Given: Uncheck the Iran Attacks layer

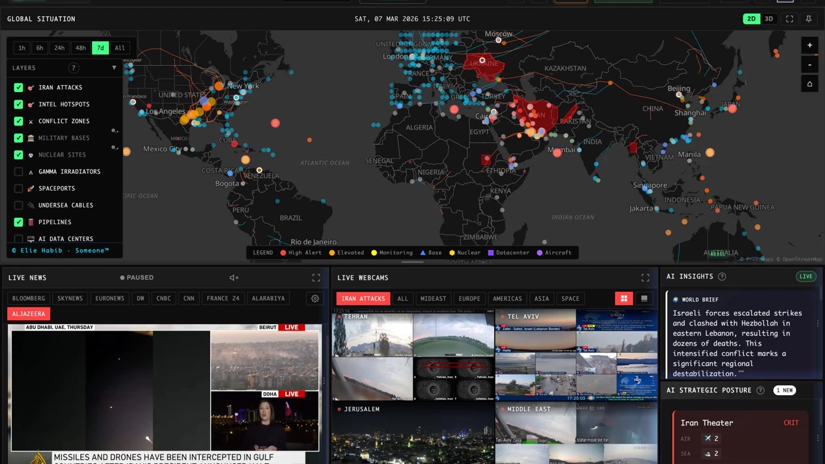Looking at the screenshot, I should coord(19,88).
